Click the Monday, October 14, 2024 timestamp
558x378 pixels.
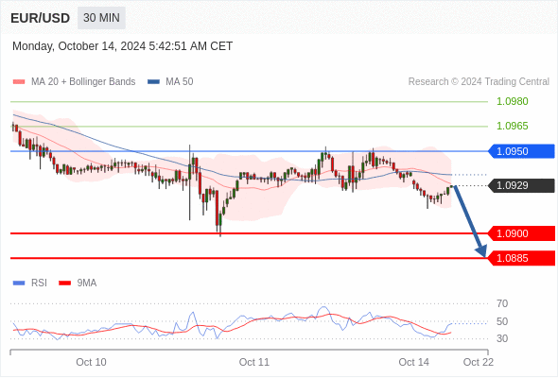pyautogui.click(x=122, y=46)
